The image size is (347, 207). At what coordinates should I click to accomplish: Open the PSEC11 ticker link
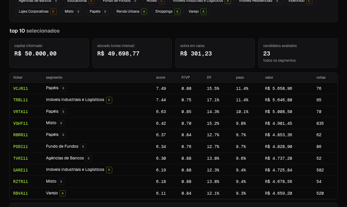(x=21, y=147)
